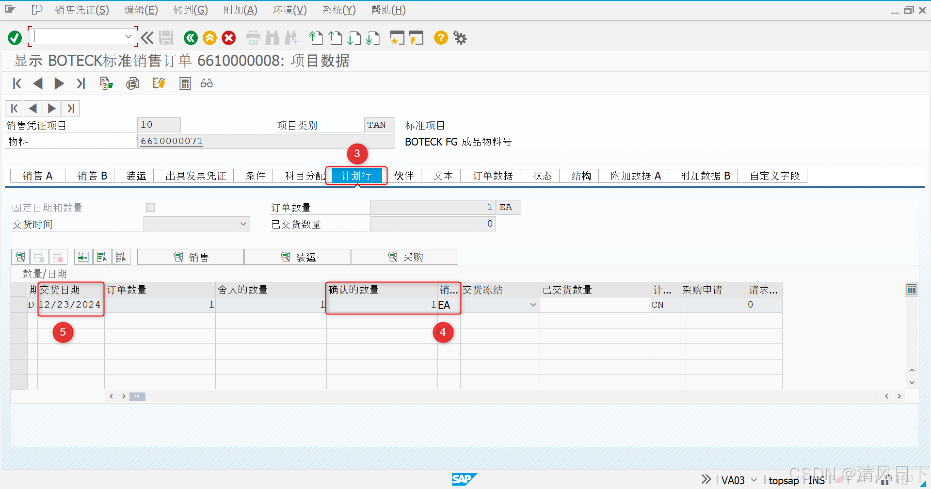This screenshot has height=489, width=931.
Task: Click the Generate Shortcut icon
Action: (x=416, y=37)
